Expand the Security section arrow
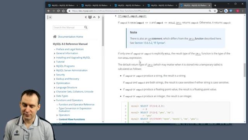The height and width of the screenshot is (140, 248). (55, 75)
